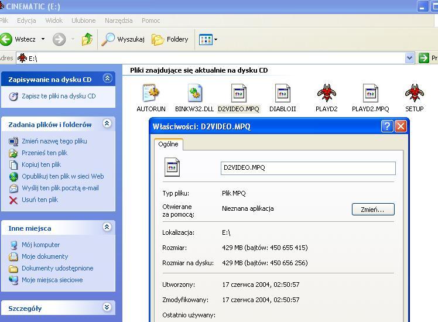Minimize the CINEMATIC (E:) window
Image resolution: width=438 pixels, height=322 pixels.
coord(422,6)
